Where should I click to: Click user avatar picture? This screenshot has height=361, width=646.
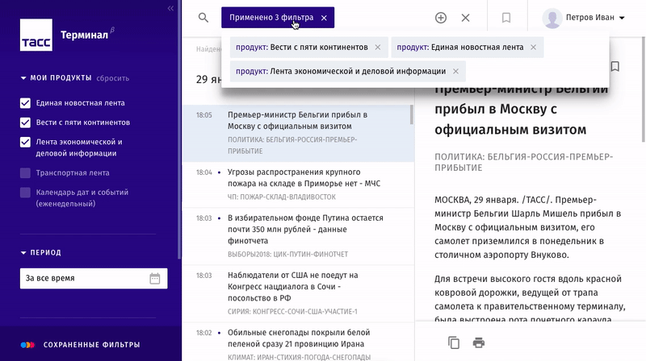tap(552, 18)
